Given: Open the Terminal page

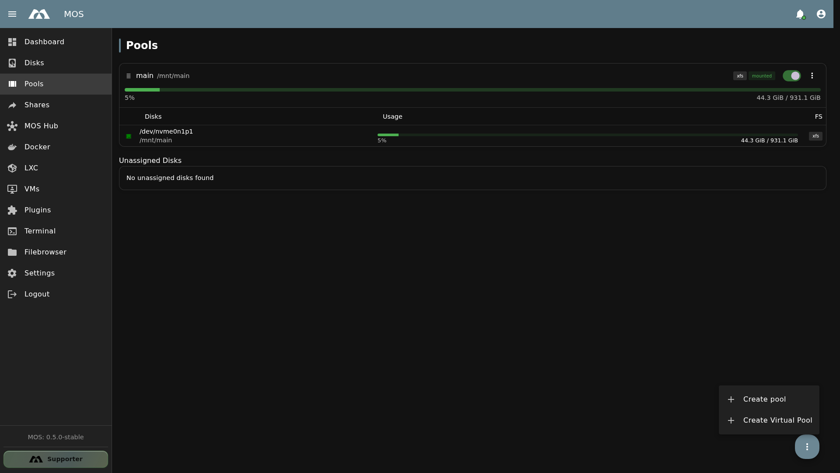Looking at the screenshot, I should (56, 231).
